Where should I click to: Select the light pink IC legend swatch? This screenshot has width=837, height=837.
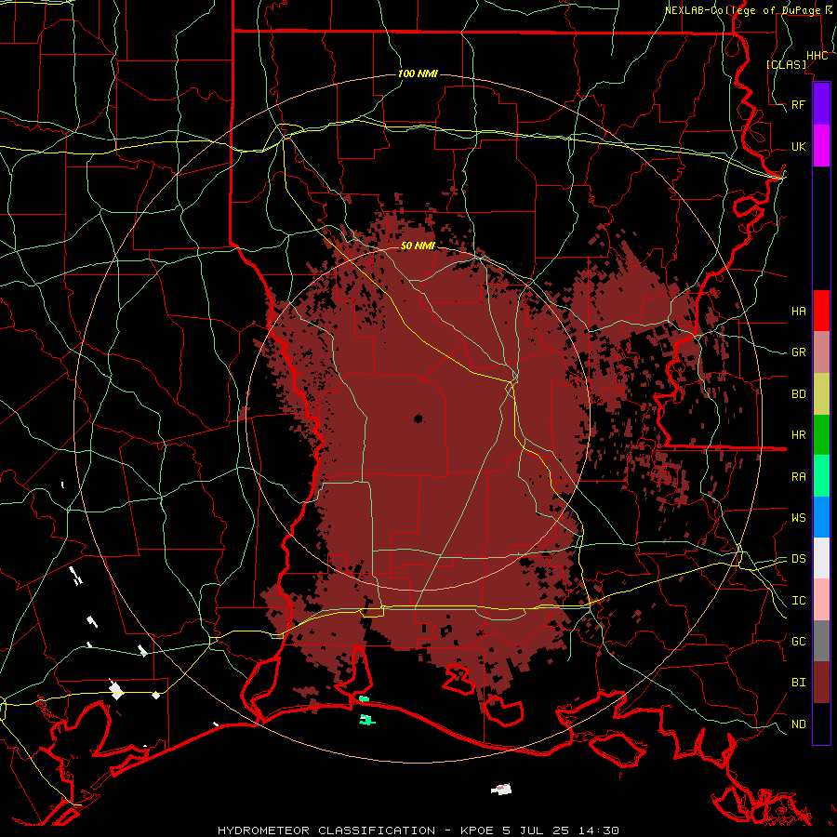pos(821,600)
